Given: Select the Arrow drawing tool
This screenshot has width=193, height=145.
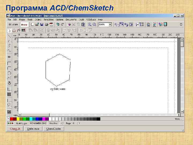Looking at the screenshot, I should (9, 57).
